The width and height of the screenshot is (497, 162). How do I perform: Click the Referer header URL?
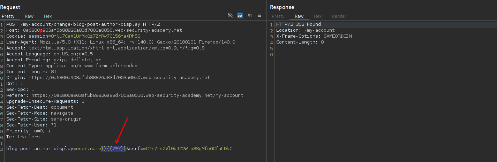137,95
